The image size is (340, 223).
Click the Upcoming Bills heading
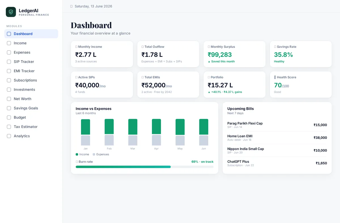[241, 109]
